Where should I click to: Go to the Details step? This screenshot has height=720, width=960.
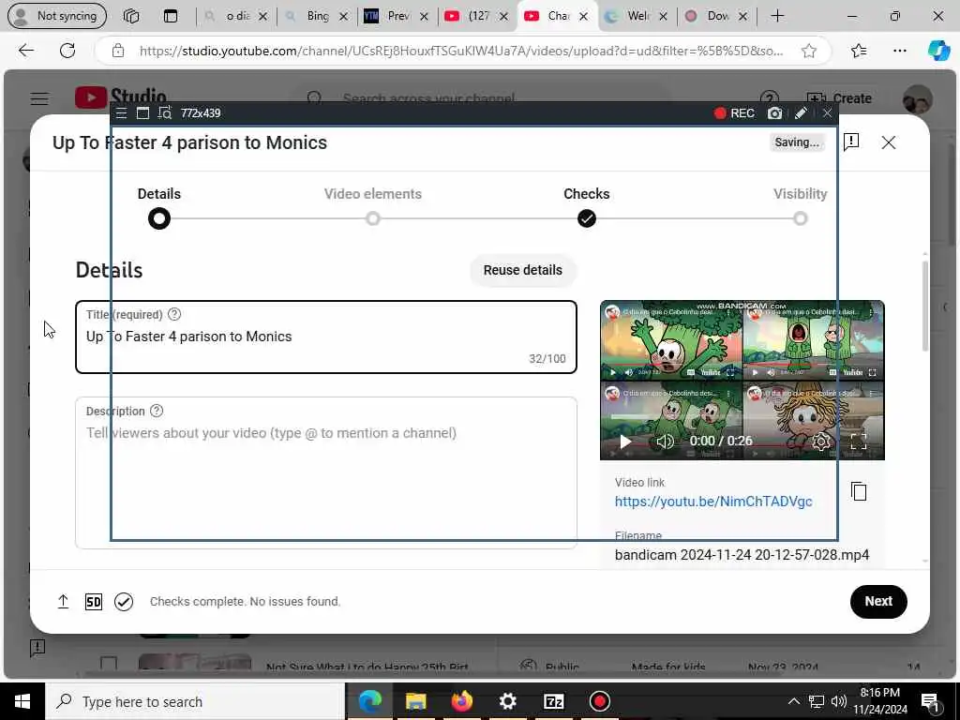159,207
